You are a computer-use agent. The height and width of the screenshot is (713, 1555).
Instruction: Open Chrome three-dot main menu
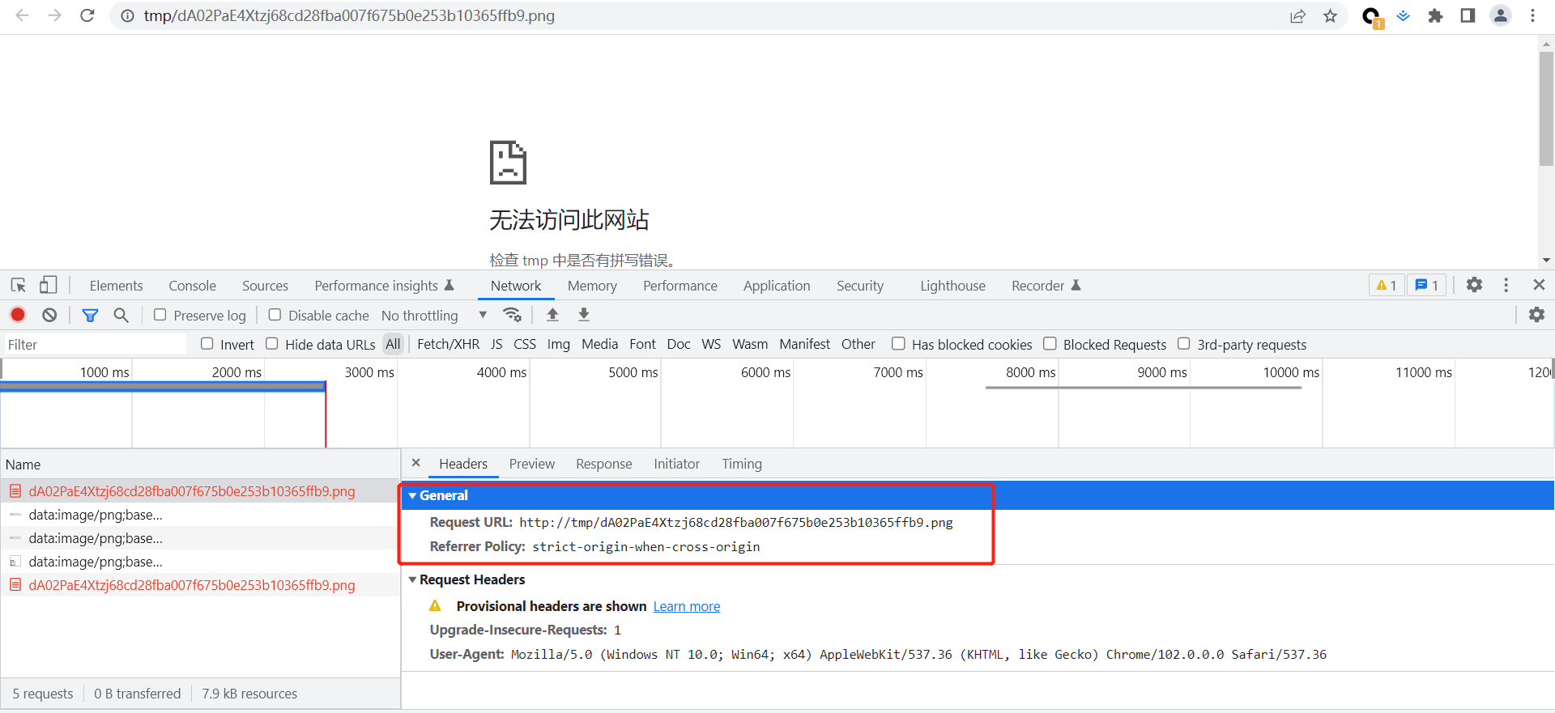[1532, 15]
